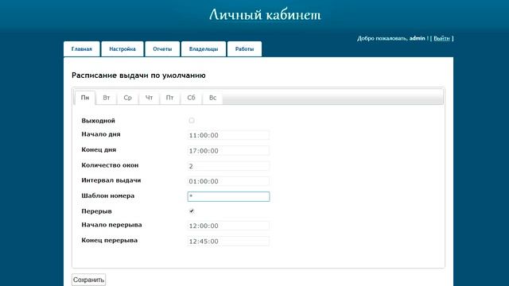Image resolution: width=509 pixels, height=286 pixels.
Task: Switch to the Ср weekday tab
Action: (127, 98)
